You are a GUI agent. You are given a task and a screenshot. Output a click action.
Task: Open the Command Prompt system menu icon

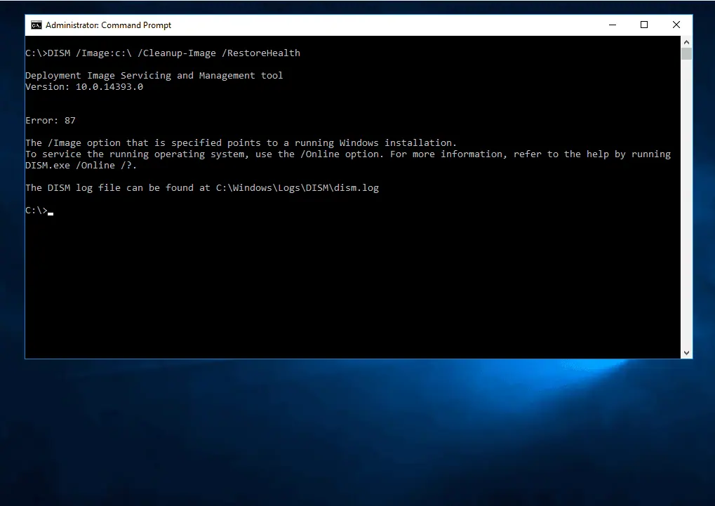click(36, 25)
